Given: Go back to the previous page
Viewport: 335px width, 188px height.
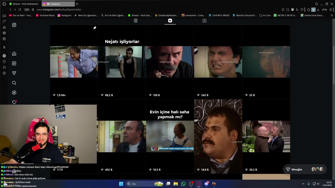Looking at the screenshot, I should point(10,10).
